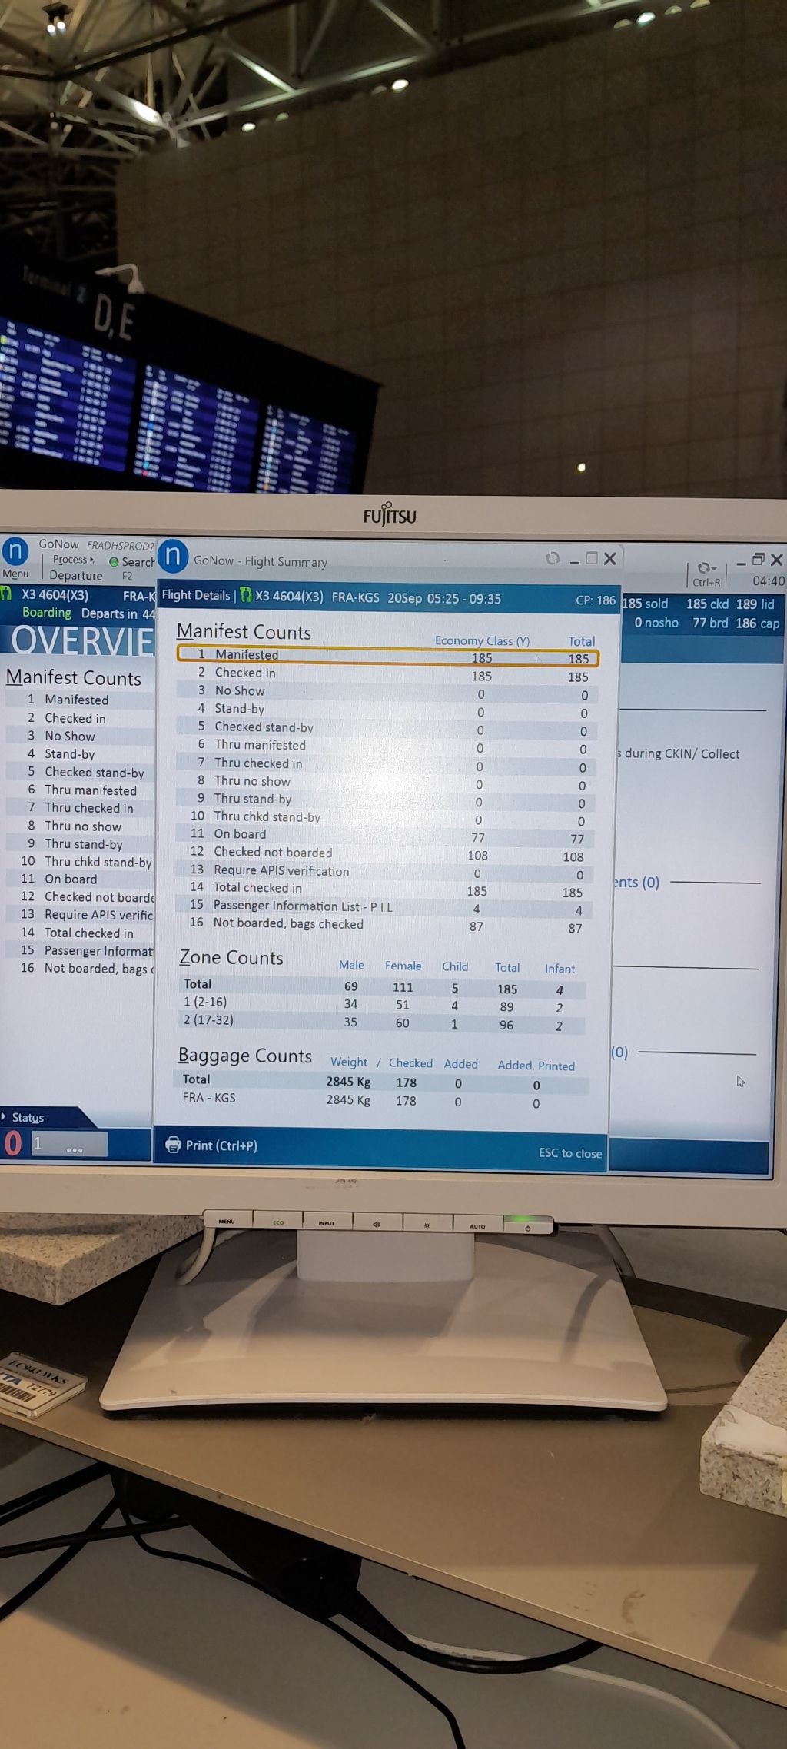Close the Flight Summary dialog window
The width and height of the screenshot is (787, 1749).
pyautogui.click(x=610, y=559)
